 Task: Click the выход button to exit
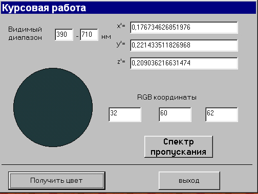(x=189, y=181)
